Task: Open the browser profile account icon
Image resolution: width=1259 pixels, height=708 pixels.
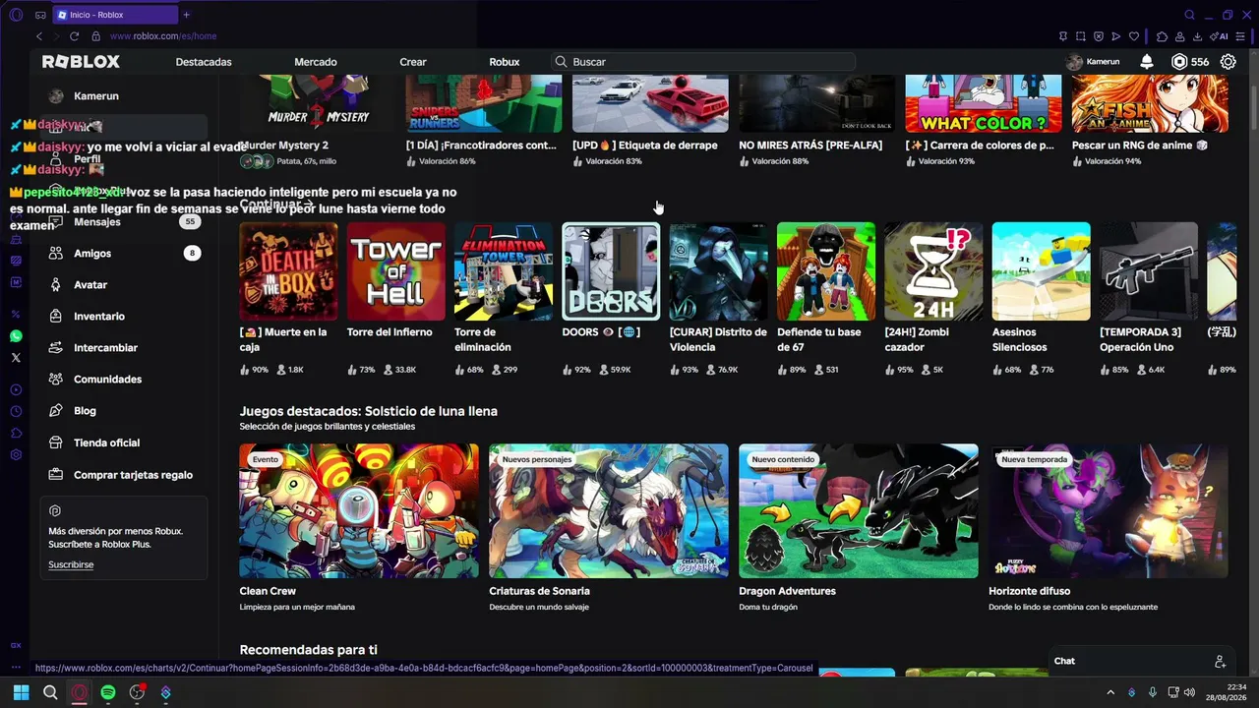Action: (x=1179, y=36)
